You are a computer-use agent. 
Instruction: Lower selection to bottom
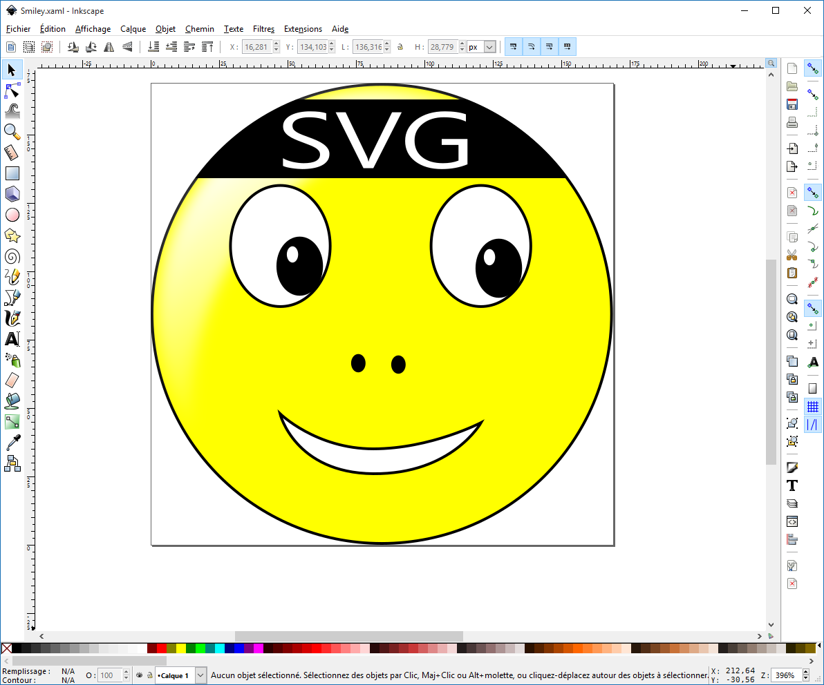coord(153,47)
